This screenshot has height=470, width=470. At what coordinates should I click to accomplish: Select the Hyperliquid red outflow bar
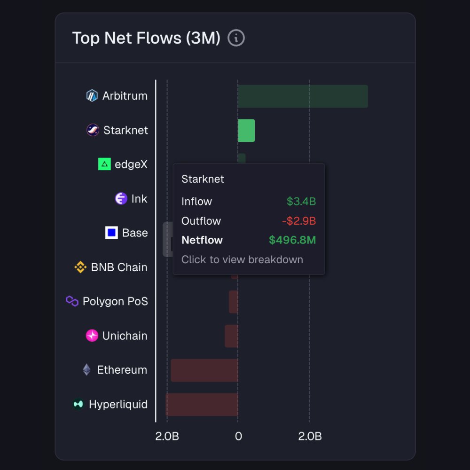click(x=202, y=405)
